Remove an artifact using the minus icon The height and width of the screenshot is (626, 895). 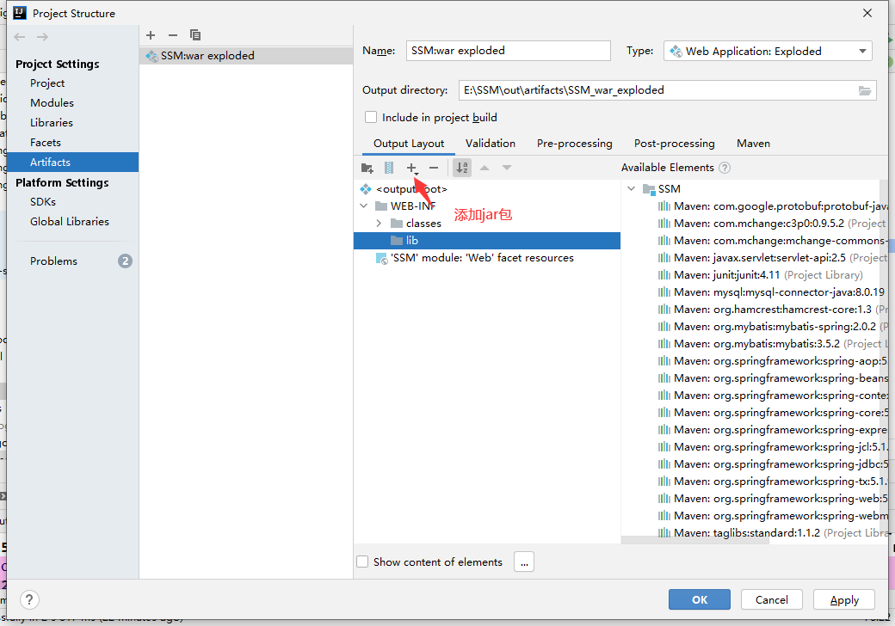point(172,34)
